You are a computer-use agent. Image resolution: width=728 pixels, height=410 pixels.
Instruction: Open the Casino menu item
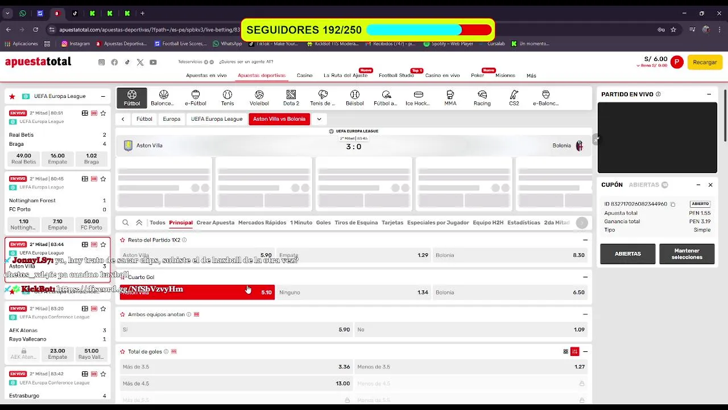click(x=304, y=76)
